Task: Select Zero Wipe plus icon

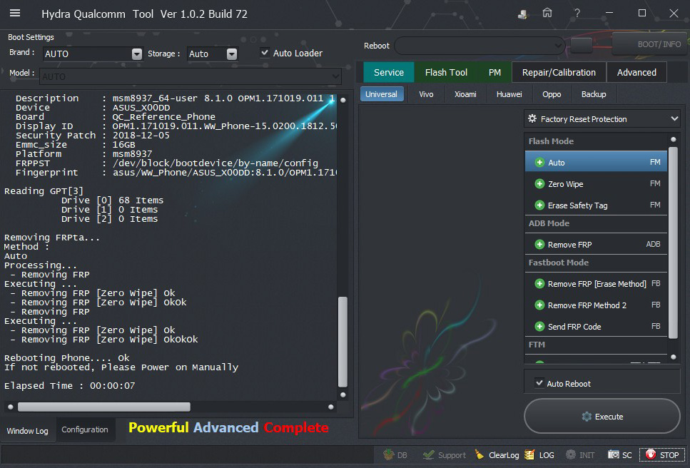Action: pyautogui.click(x=539, y=183)
